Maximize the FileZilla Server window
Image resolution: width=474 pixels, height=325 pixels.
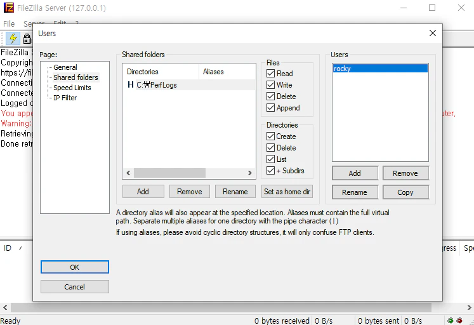pos(432,8)
